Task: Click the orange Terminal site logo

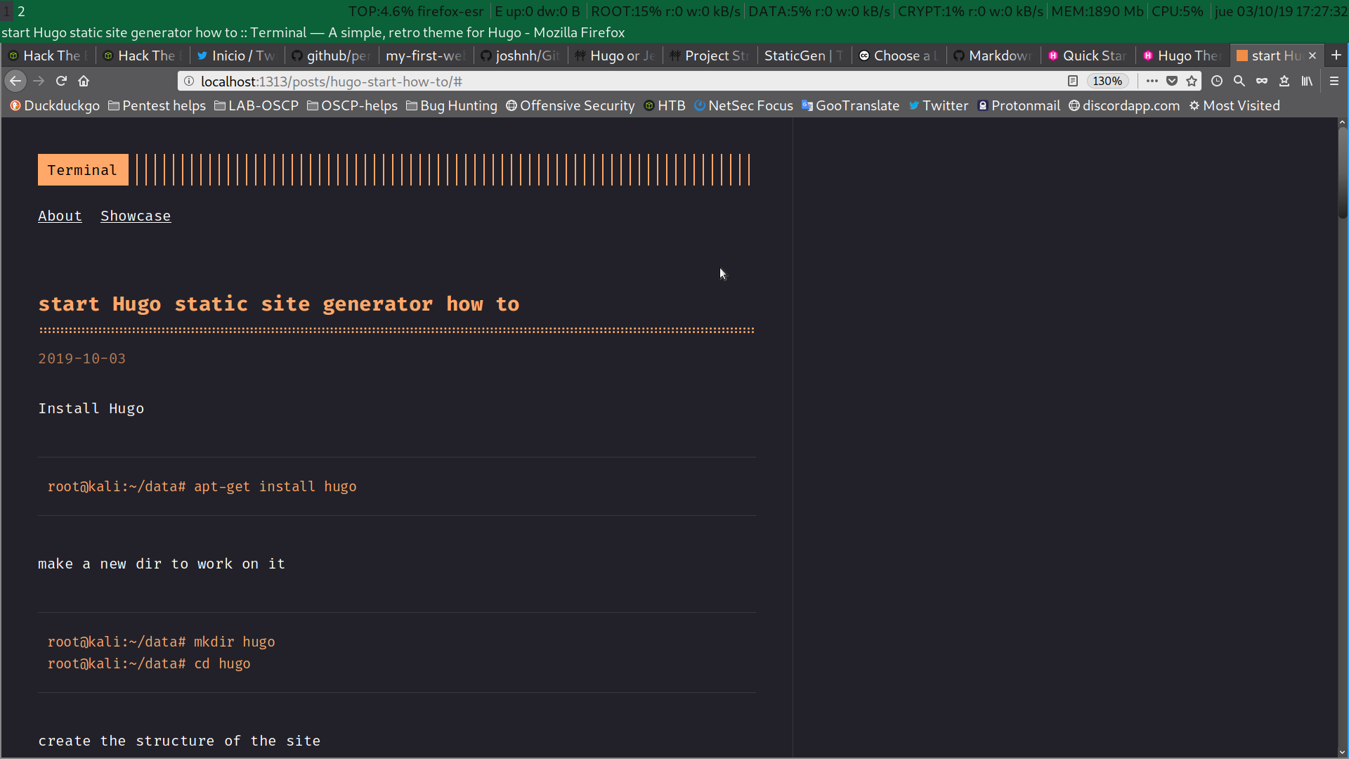Action: (83, 170)
